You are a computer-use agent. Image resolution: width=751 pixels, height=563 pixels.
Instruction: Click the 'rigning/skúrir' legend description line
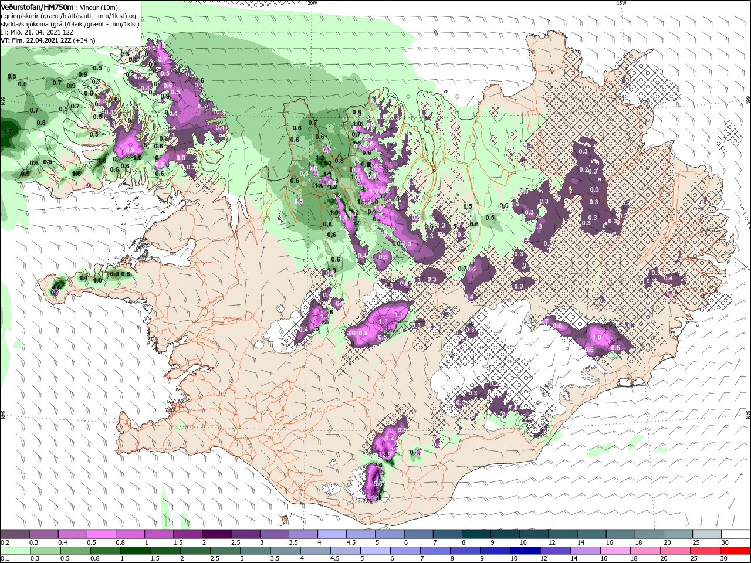pyautogui.click(x=70, y=16)
